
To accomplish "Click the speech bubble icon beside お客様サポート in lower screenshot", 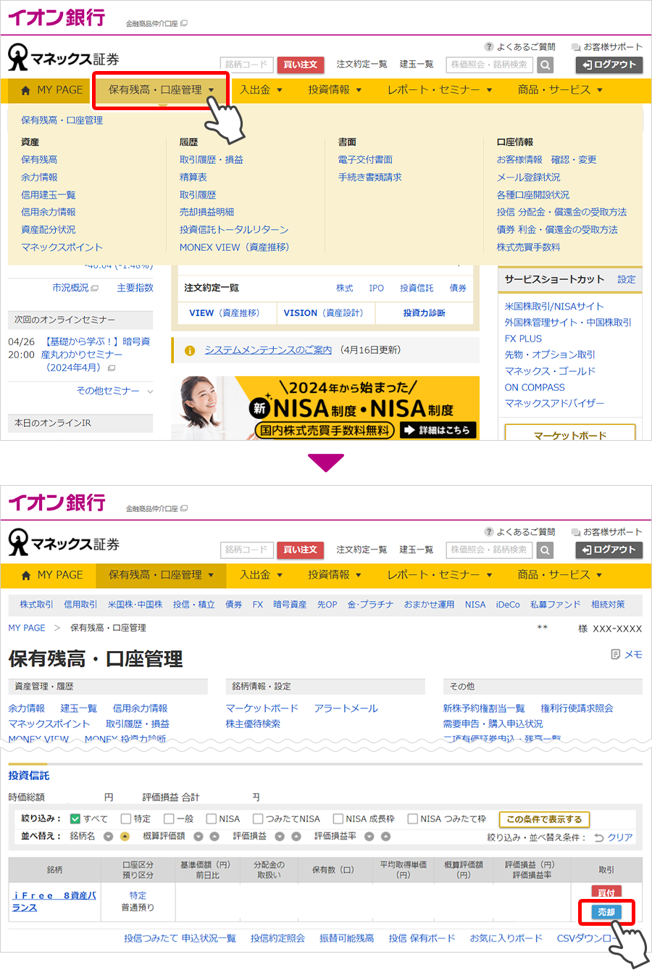I will tap(576, 532).
